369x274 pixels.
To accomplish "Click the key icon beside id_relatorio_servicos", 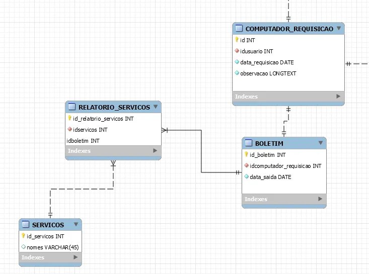I will [x=70, y=119].
